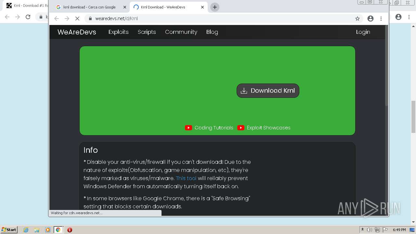This screenshot has height=234, width=416.
Task: Open Coding Tutorials YouTube link
Action: (x=214, y=128)
